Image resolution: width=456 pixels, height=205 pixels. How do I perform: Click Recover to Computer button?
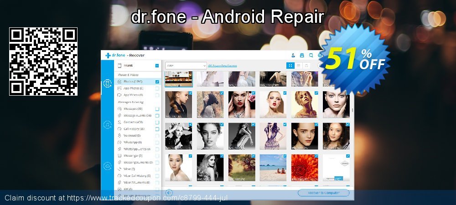tap(323, 193)
